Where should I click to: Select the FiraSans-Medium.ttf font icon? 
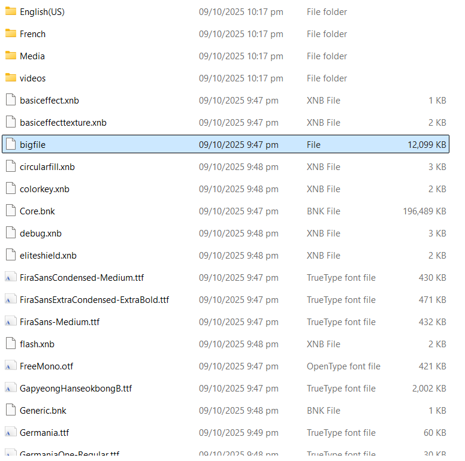[10, 322]
